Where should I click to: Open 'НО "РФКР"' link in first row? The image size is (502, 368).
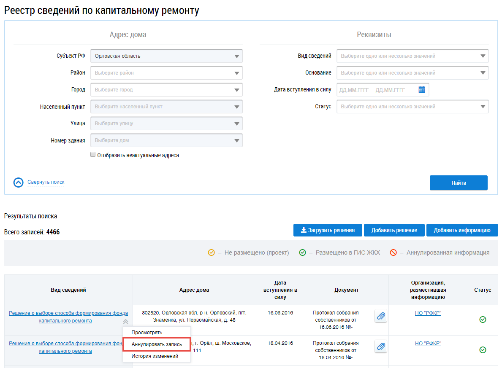pos(428,313)
